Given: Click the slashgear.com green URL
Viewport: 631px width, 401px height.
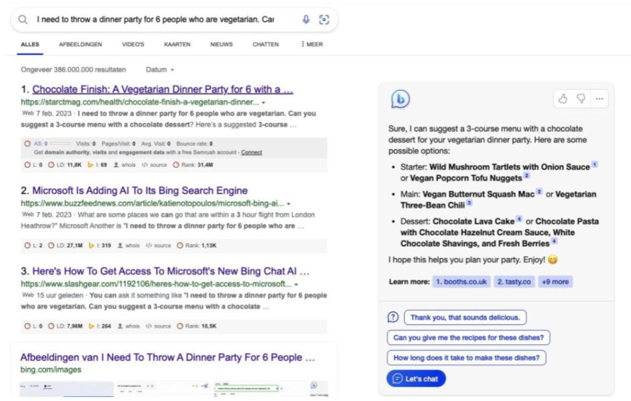Looking at the screenshot, I should click(156, 284).
